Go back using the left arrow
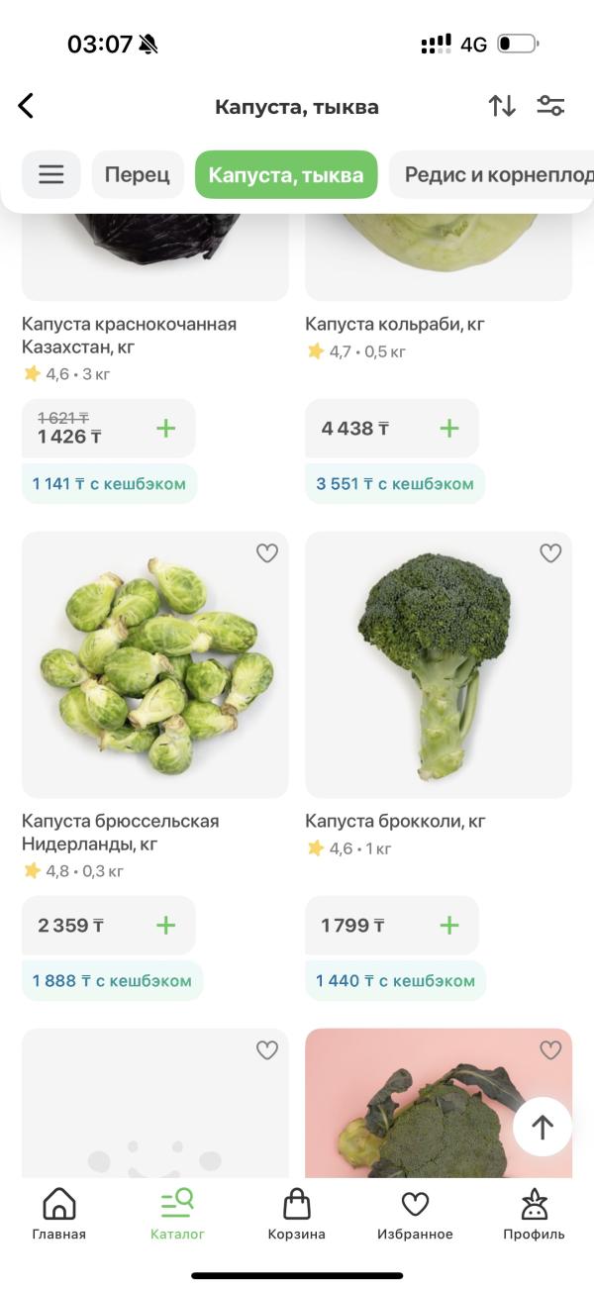 click(27, 106)
